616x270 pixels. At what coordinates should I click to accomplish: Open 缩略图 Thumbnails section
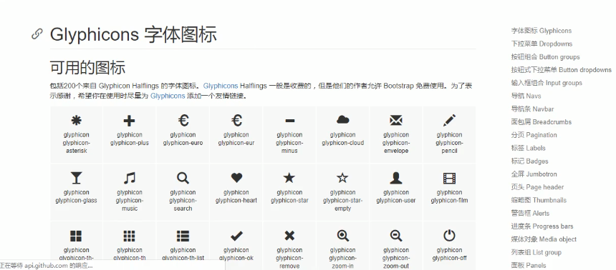click(x=539, y=200)
